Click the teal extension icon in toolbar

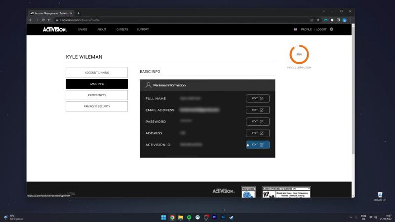[x=326, y=20]
